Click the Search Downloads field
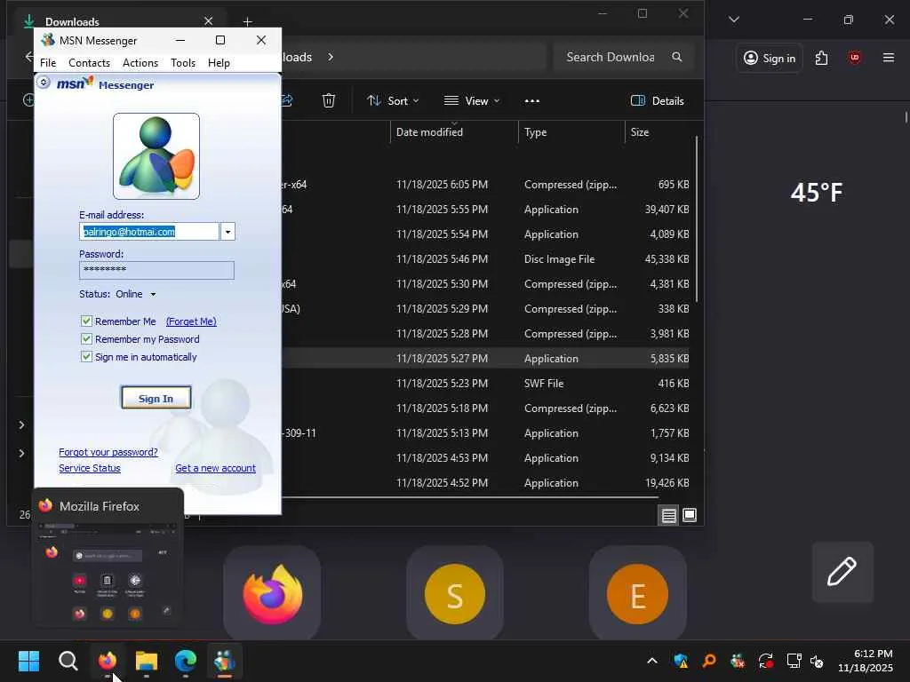 coord(623,57)
